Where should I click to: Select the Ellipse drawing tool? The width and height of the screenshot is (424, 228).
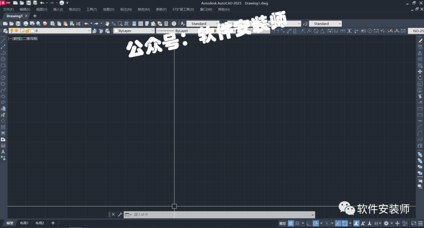pyautogui.click(x=3, y=97)
